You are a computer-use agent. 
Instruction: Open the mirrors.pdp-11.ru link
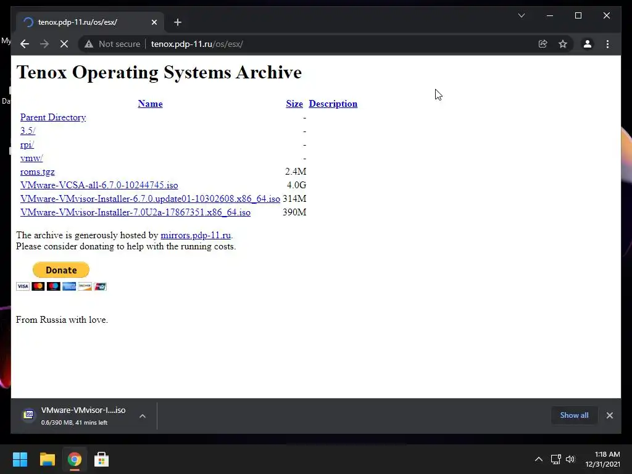pyautogui.click(x=196, y=235)
